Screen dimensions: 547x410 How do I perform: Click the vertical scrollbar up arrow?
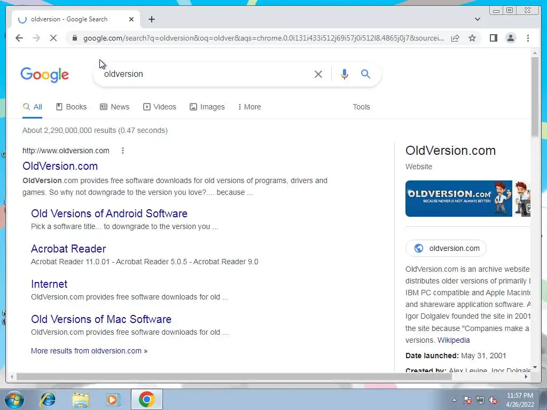tap(534, 53)
